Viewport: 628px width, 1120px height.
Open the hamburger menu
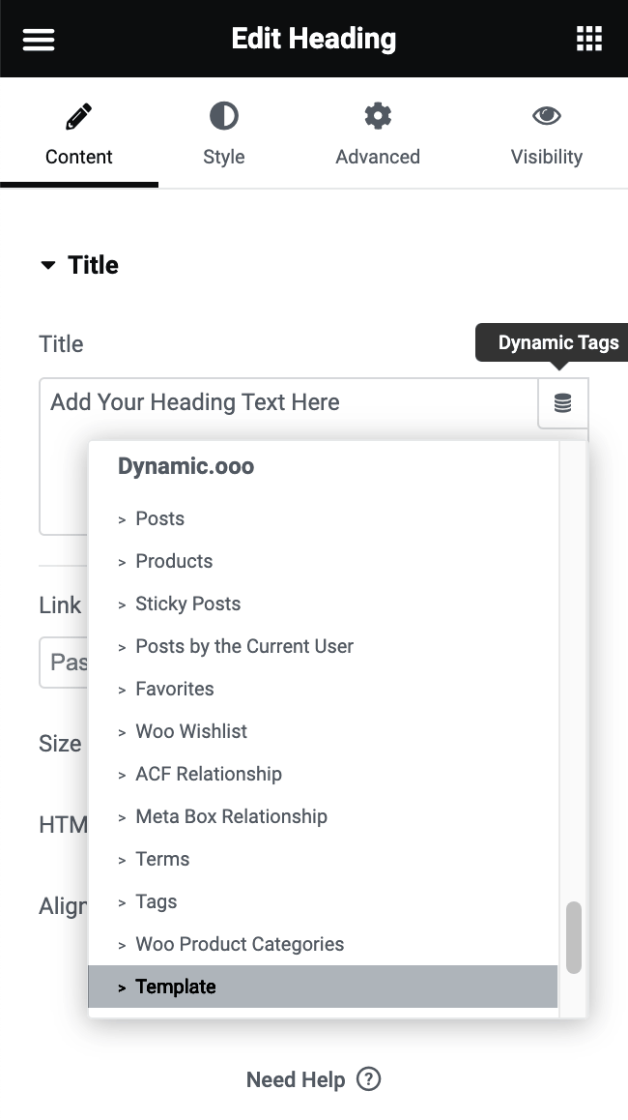39,39
